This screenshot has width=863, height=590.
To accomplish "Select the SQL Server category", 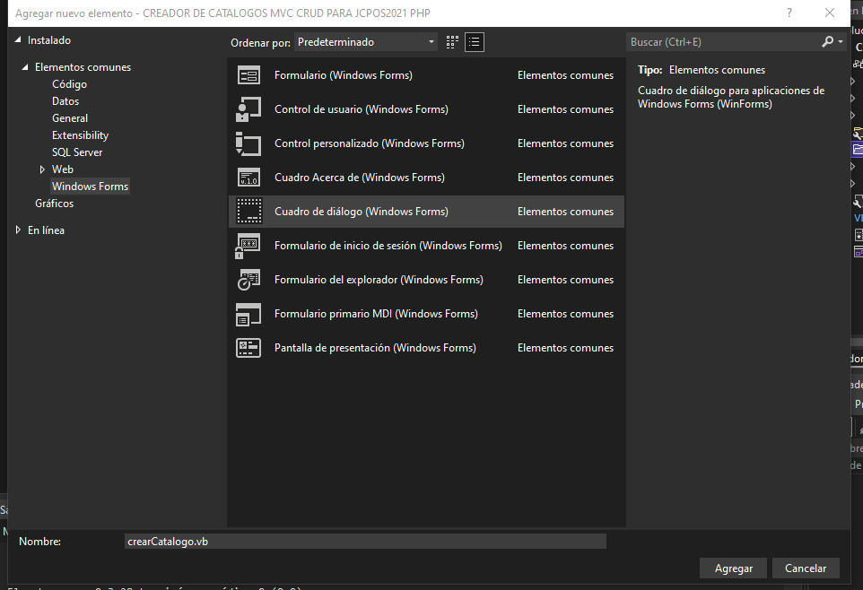I will pos(77,152).
